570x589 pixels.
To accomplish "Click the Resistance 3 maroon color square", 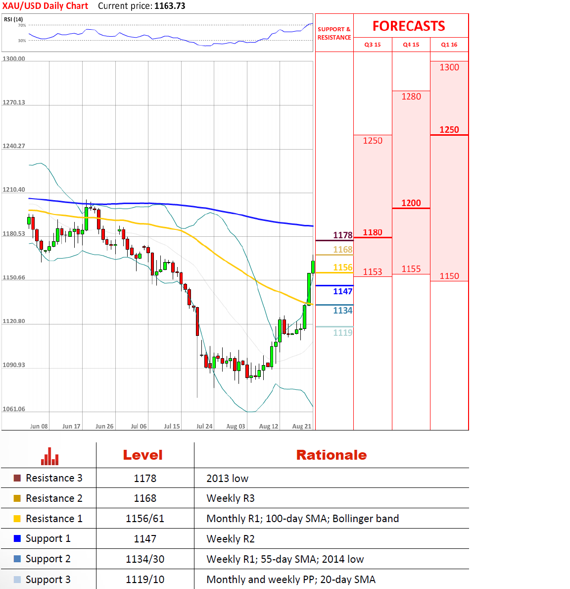I will point(17,478).
